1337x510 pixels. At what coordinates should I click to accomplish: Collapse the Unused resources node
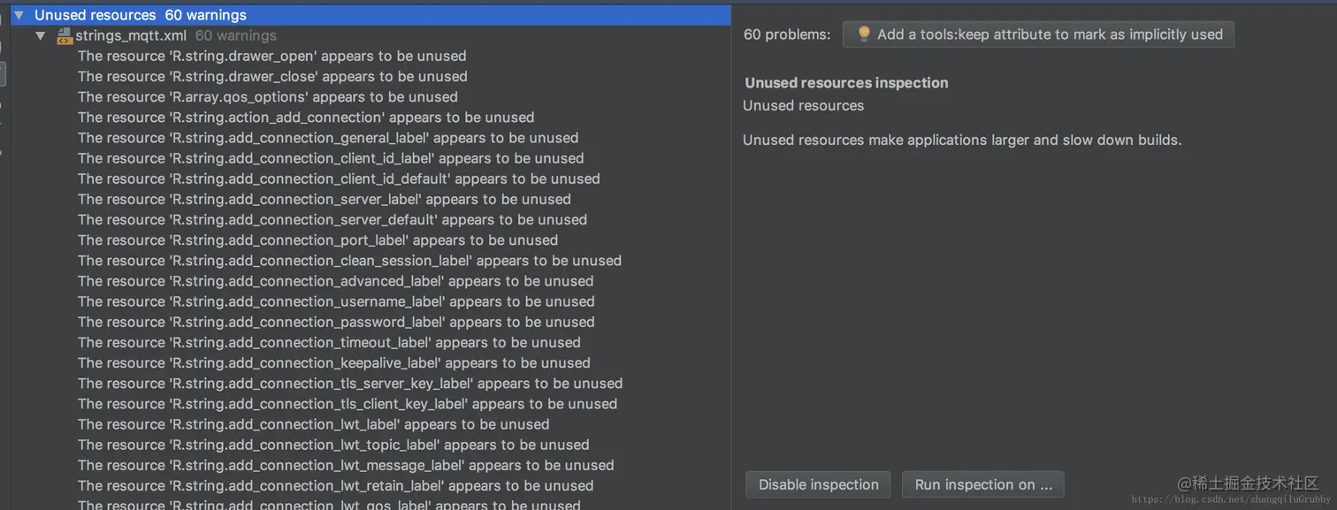click(19, 15)
